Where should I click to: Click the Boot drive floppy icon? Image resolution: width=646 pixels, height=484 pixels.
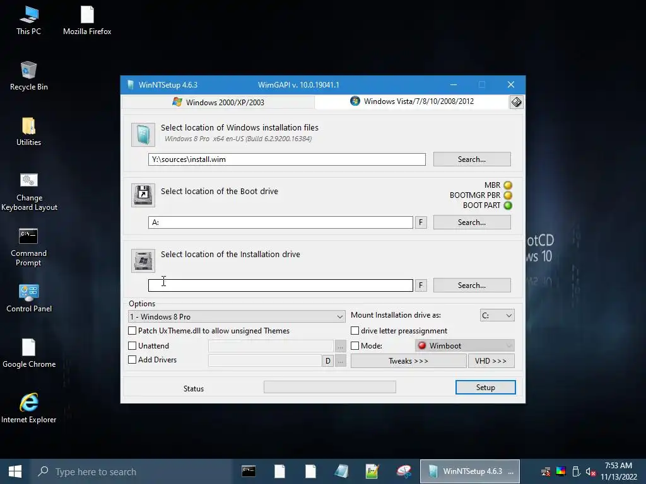pyautogui.click(x=143, y=195)
